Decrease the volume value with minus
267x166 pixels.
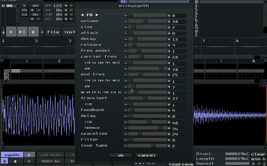point(126,22)
